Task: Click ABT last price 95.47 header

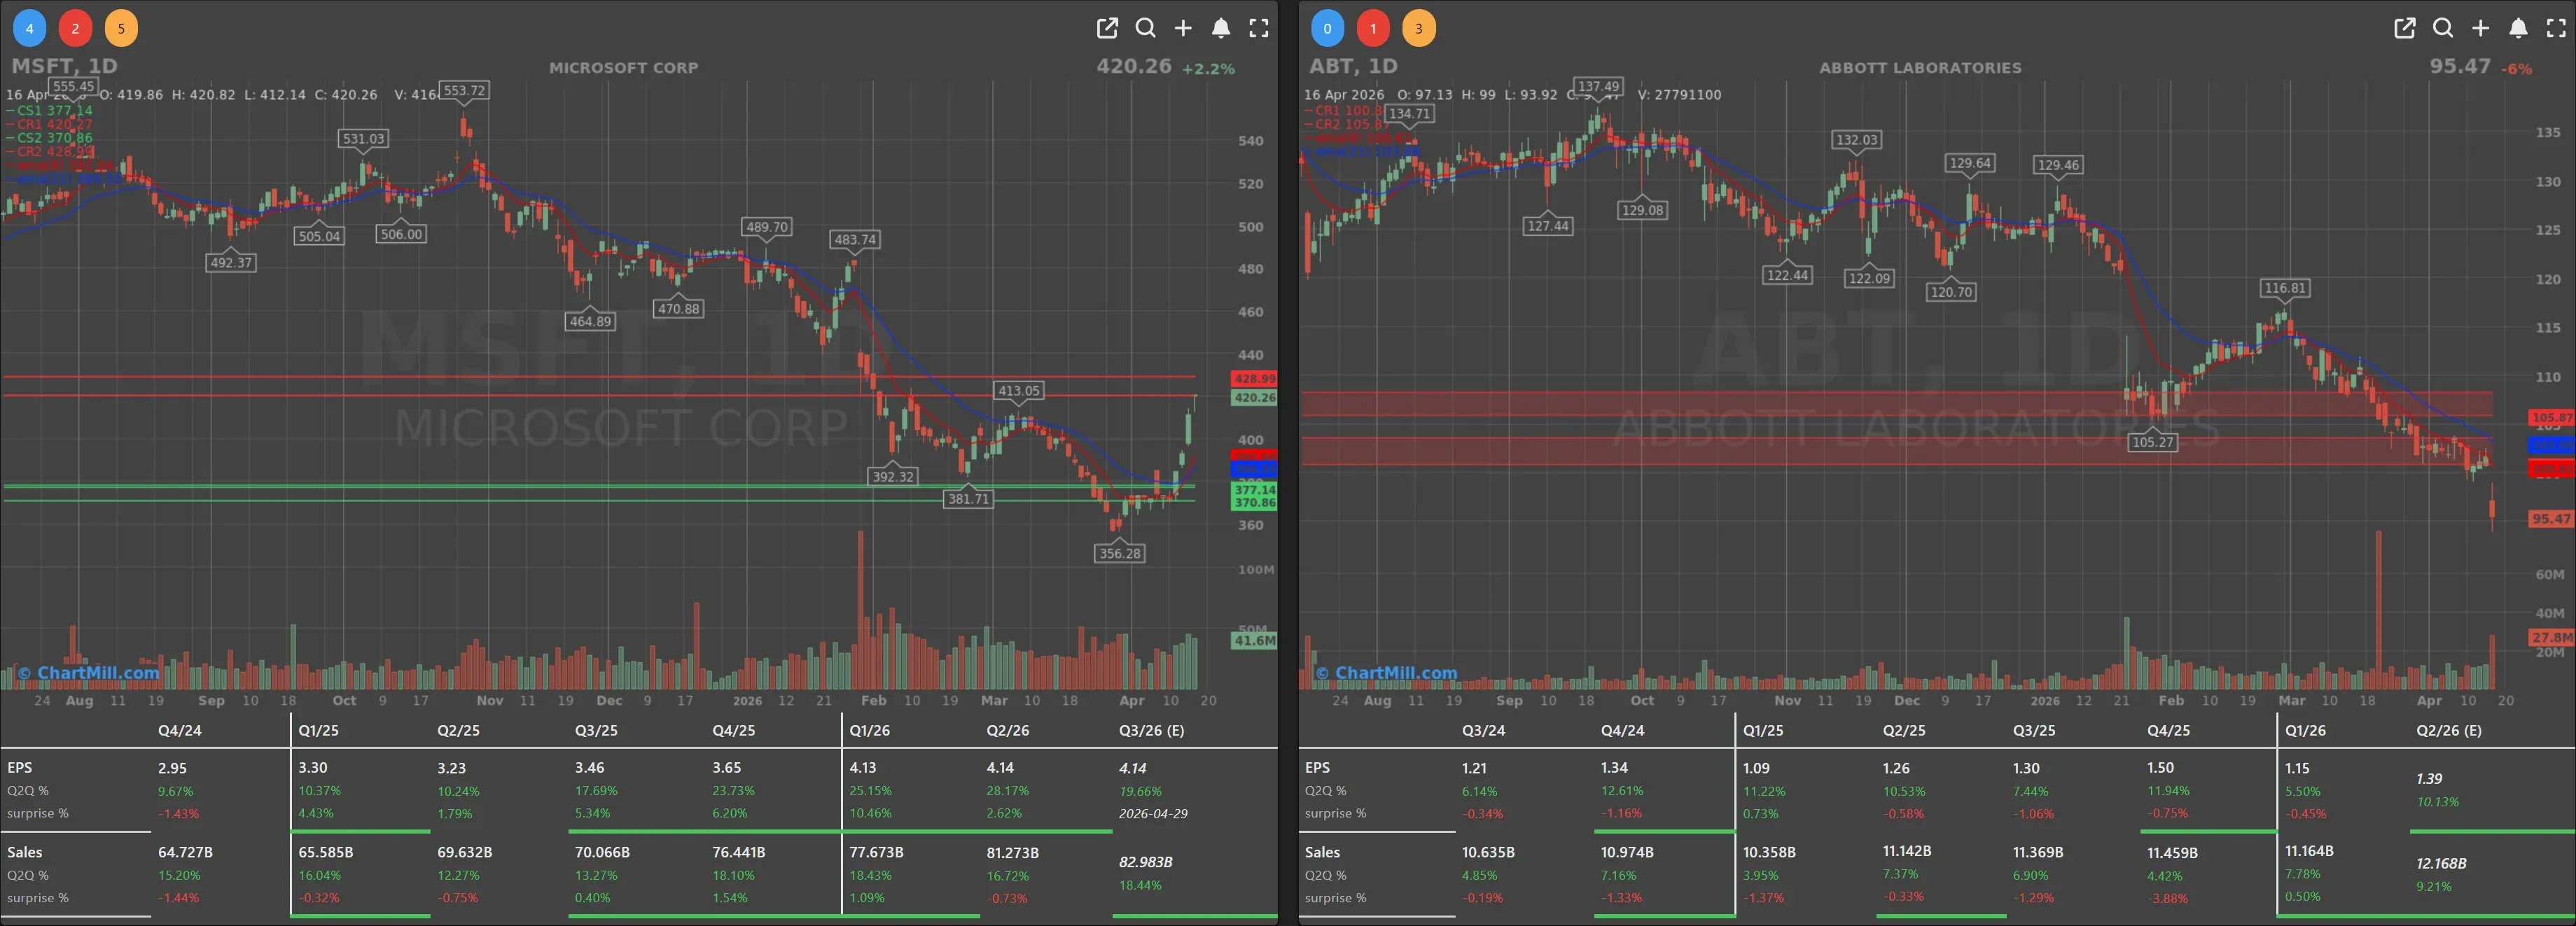Action: [x=2460, y=66]
